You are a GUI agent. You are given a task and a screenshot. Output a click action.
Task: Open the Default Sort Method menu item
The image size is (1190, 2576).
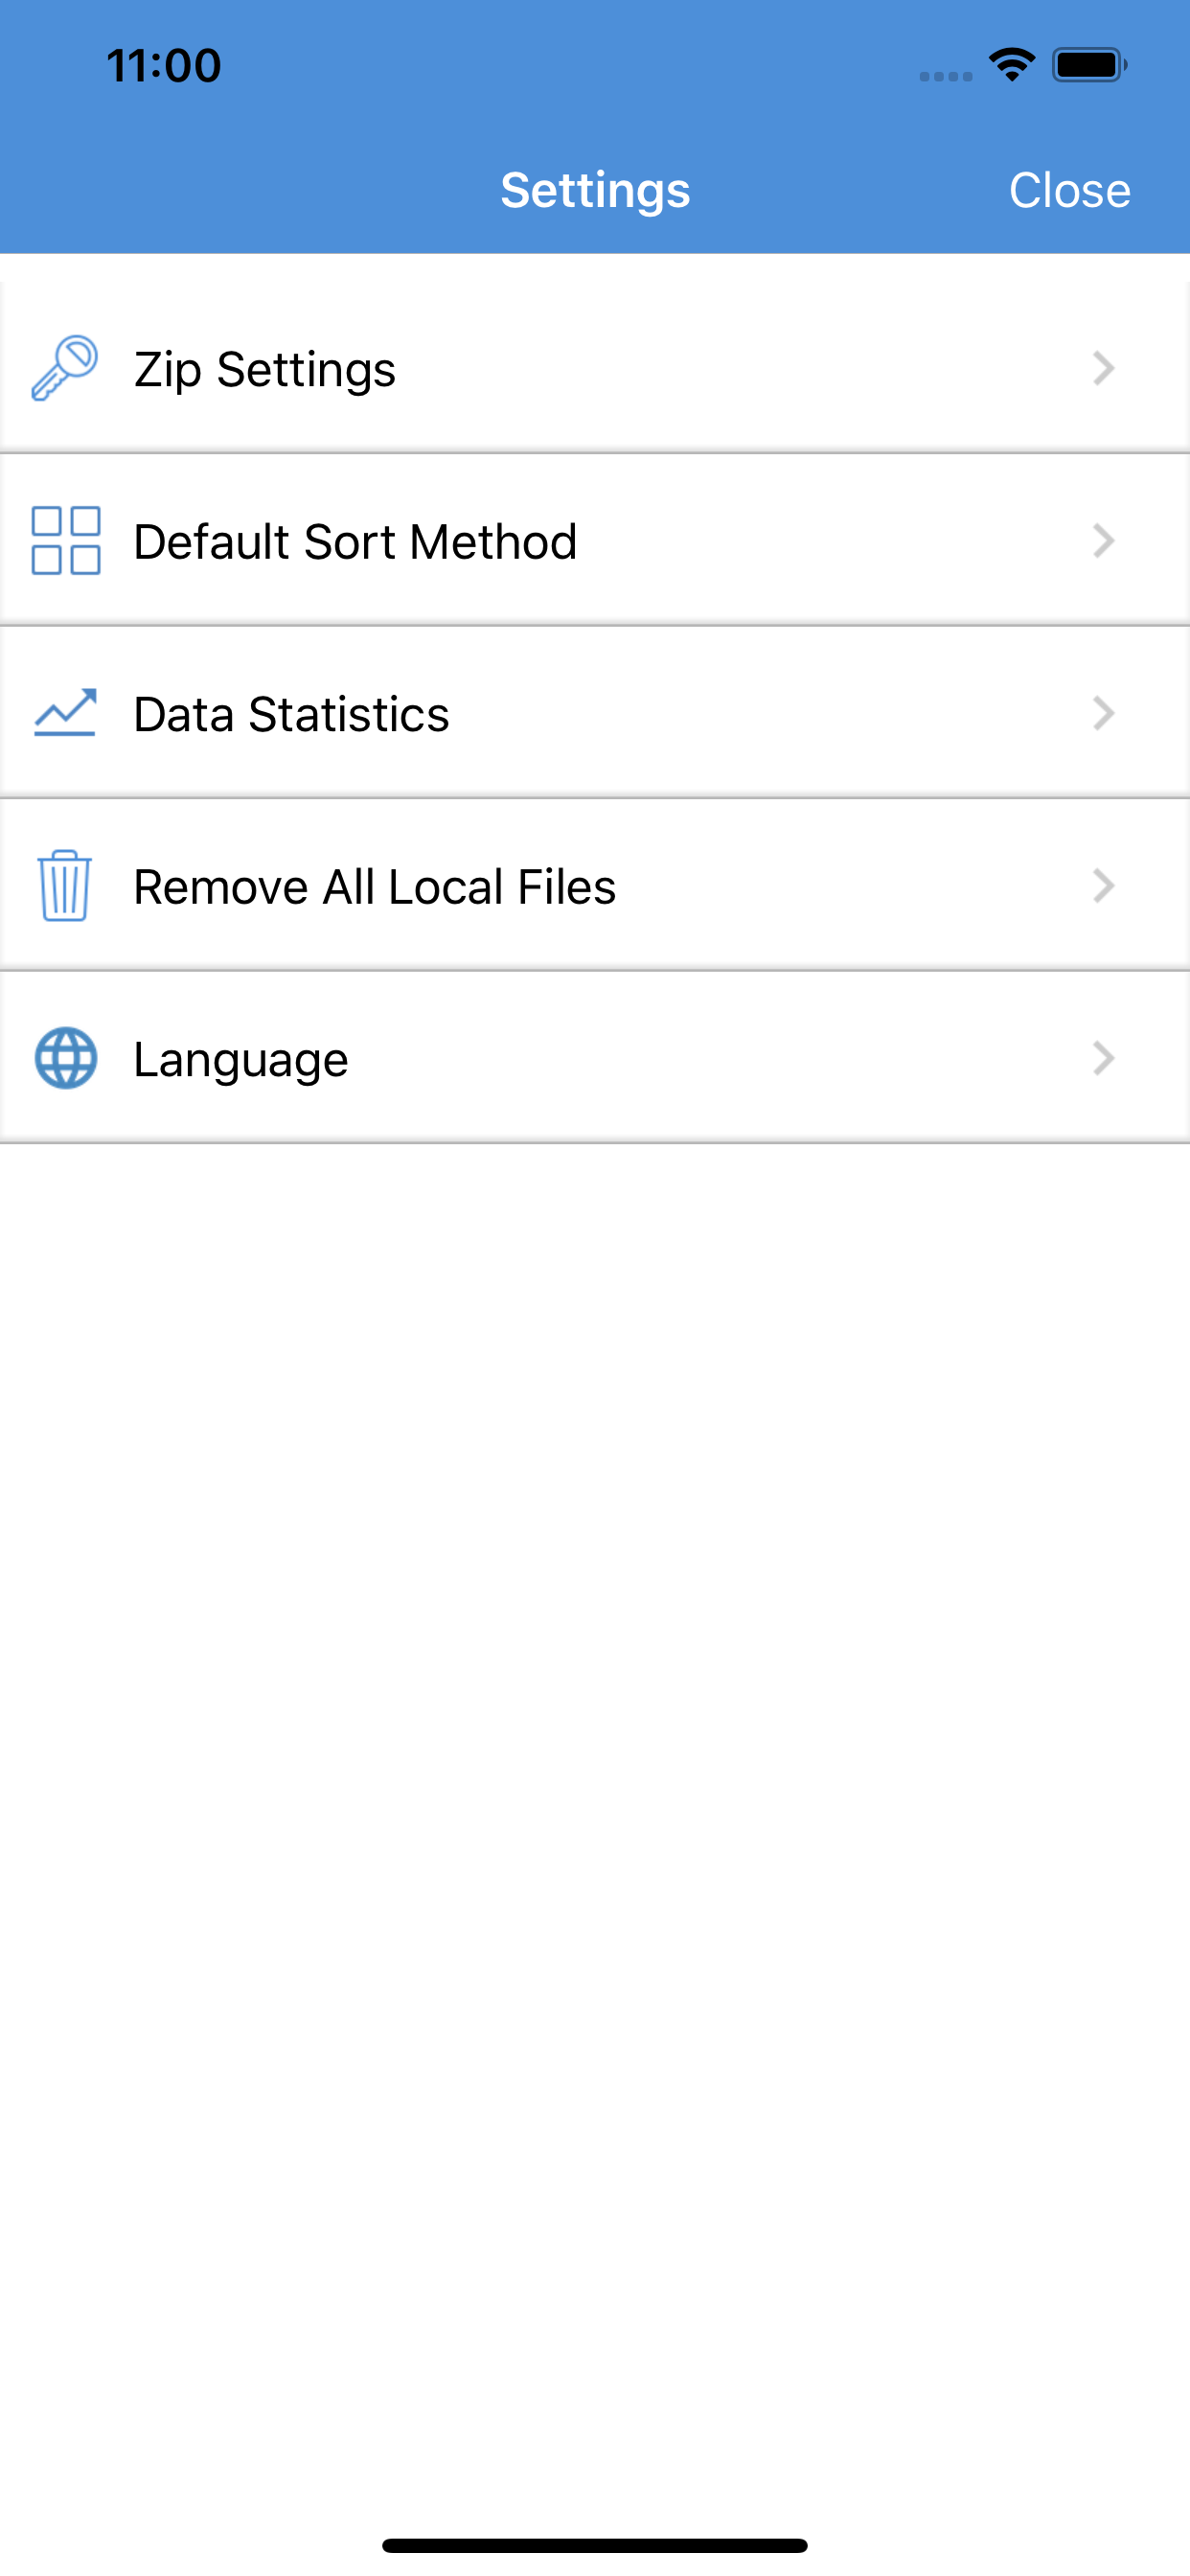click(356, 542)
